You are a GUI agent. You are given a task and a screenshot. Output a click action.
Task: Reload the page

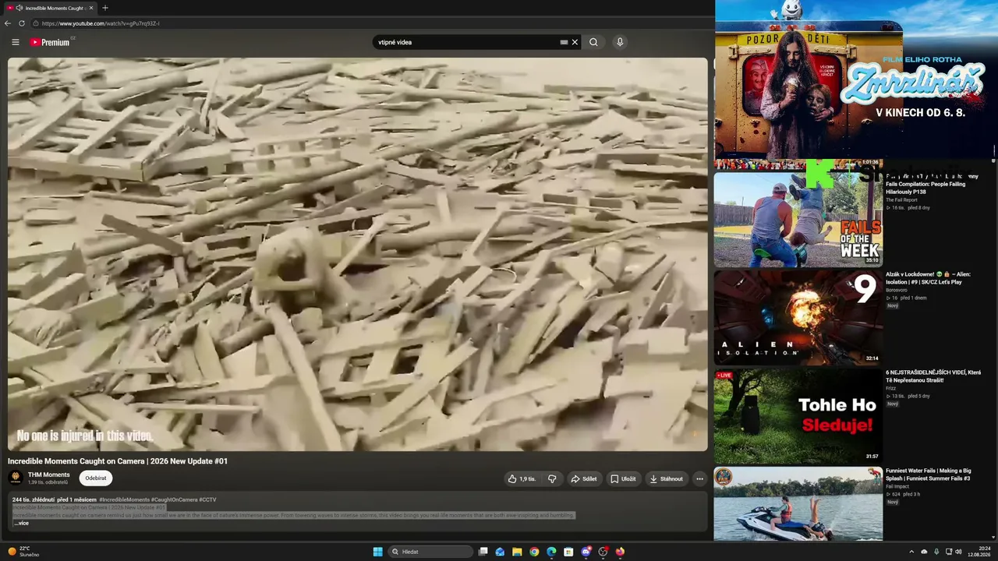click(22, 23)
